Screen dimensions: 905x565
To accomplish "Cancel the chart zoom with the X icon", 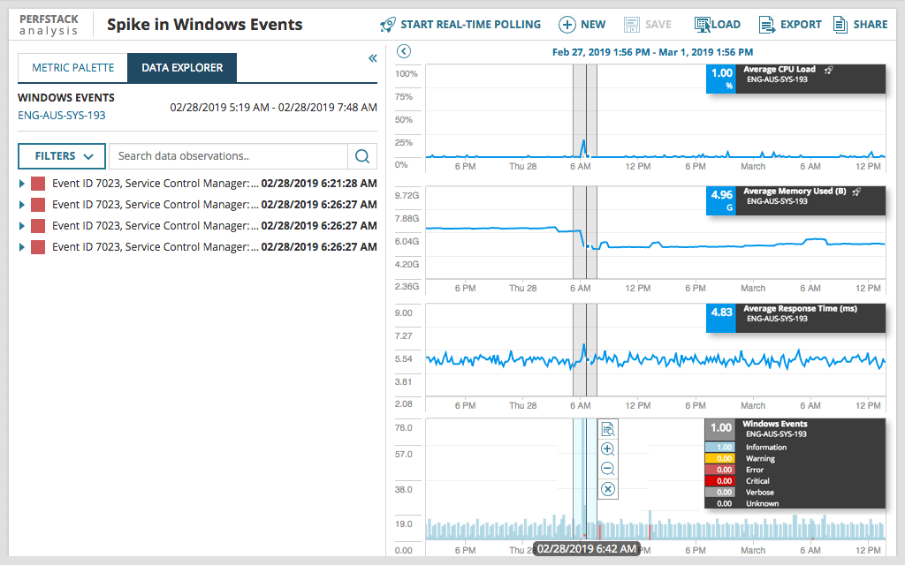I will point(607,488).
